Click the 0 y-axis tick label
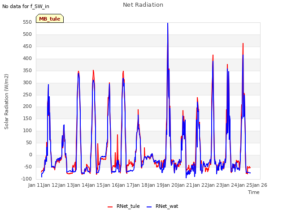The height and width of the screenshot is (215, 287). click(30, 155)
